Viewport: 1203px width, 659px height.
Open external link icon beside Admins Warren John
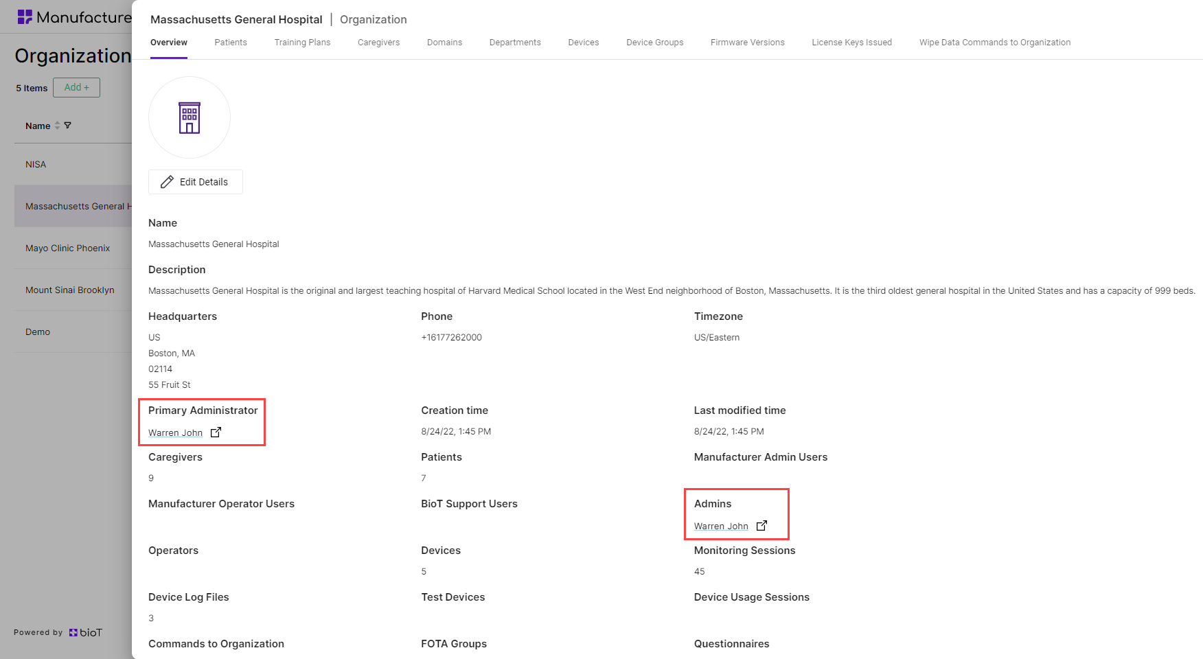click(x=761, y=526)
